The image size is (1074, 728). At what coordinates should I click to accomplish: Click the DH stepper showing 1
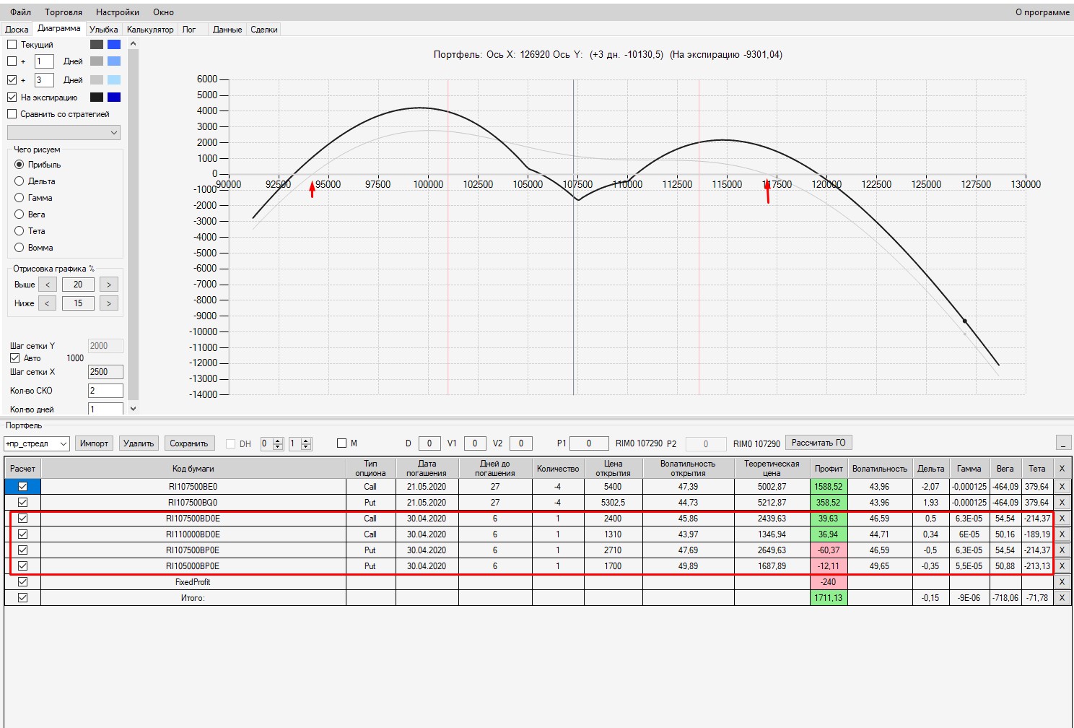[x=300, y=443]
